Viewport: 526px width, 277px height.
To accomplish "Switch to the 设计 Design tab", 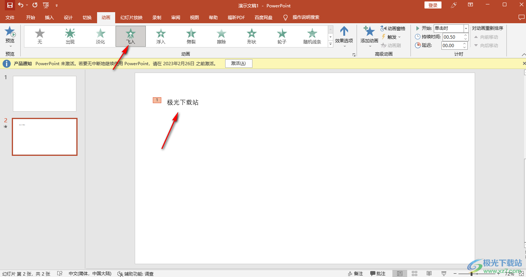I will click(68, 17).
